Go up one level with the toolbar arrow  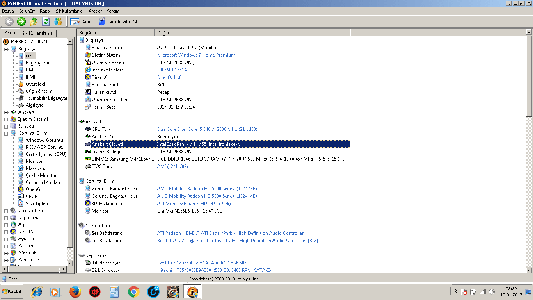point(34,21)
